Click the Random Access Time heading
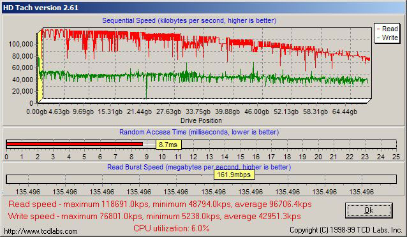The image size is (407, 237). click(x=199, y=132)
